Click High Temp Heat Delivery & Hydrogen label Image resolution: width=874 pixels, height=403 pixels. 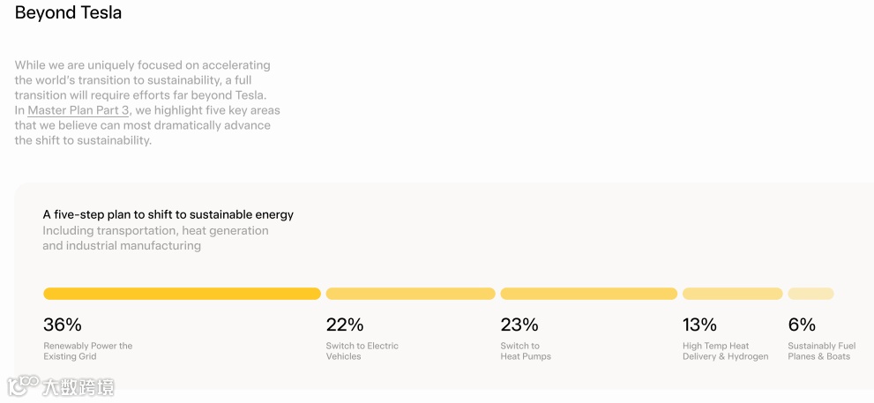(726, 351)
